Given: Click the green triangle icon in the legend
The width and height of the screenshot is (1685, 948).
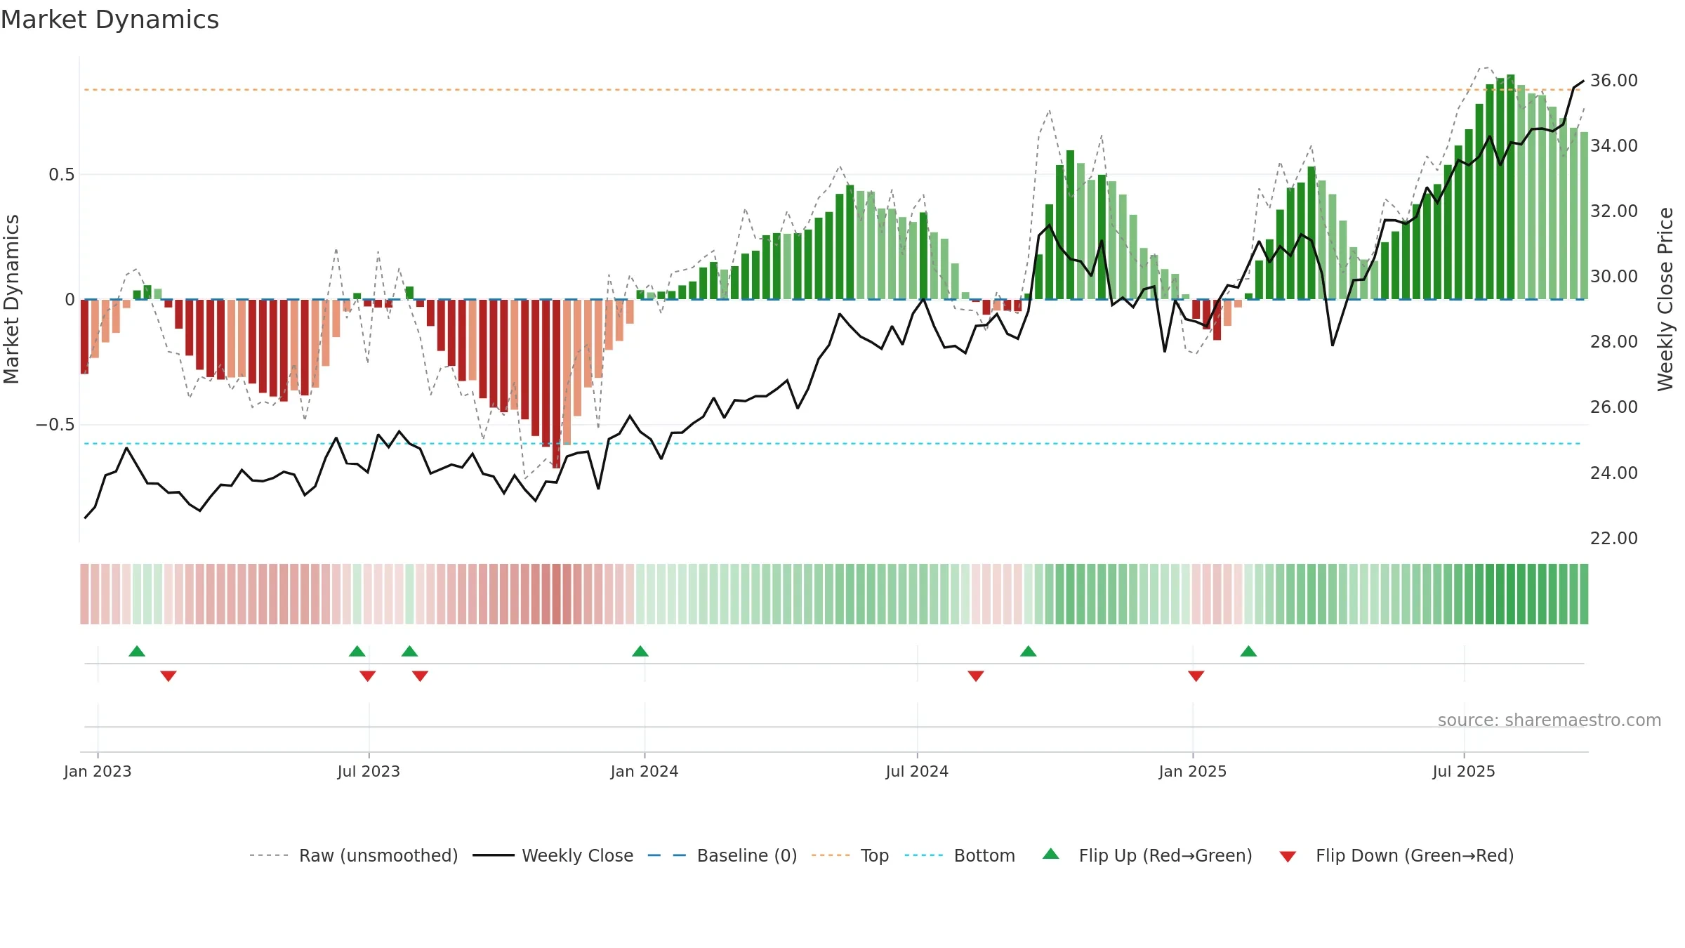Looking at the screenshot, I should pyautogui.click(x=1051, y=854).
